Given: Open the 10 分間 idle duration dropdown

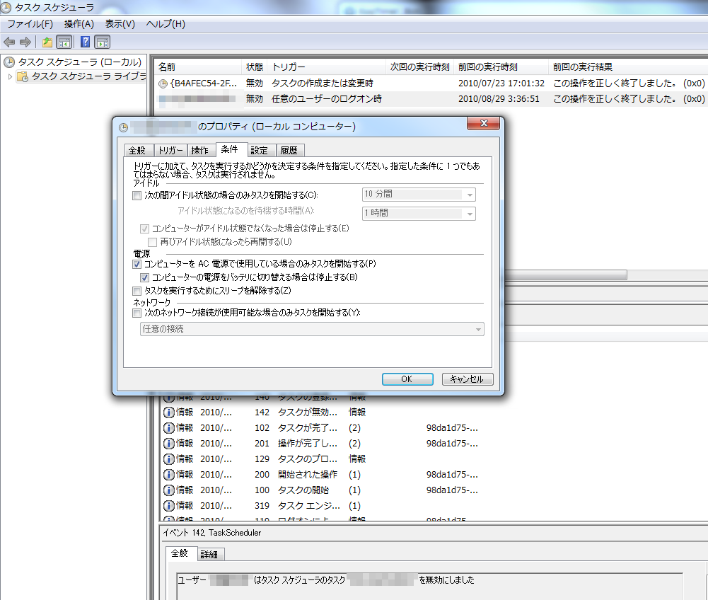Looking at the screenshot, I should [x=470, y=195].
